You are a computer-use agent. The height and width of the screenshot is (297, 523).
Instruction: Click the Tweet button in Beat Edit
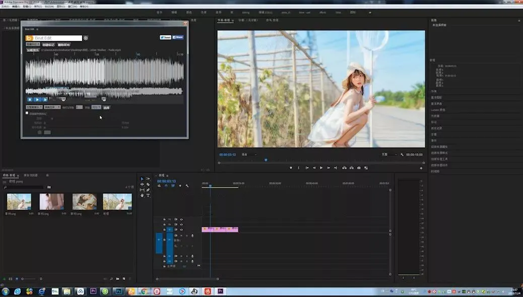(x=165, y=37)
